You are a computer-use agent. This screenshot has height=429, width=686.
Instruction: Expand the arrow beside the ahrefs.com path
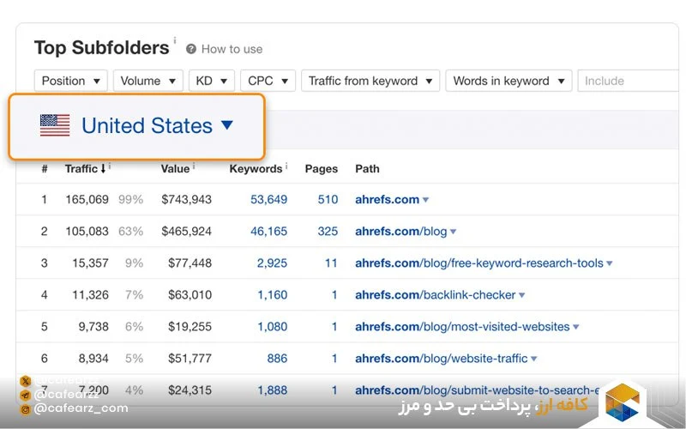[425, 200]
